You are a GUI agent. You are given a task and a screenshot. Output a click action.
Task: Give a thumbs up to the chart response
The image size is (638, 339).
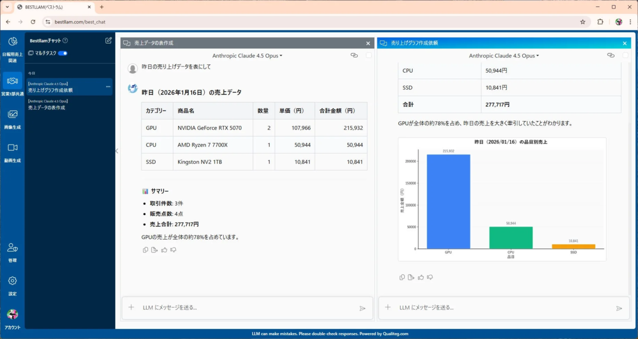click(x=420, y=277)
